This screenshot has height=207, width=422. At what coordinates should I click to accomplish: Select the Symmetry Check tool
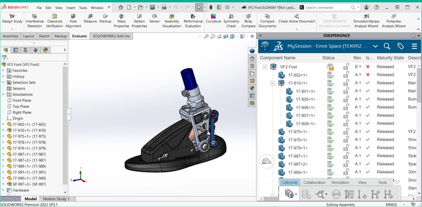[x=231, y=19]
